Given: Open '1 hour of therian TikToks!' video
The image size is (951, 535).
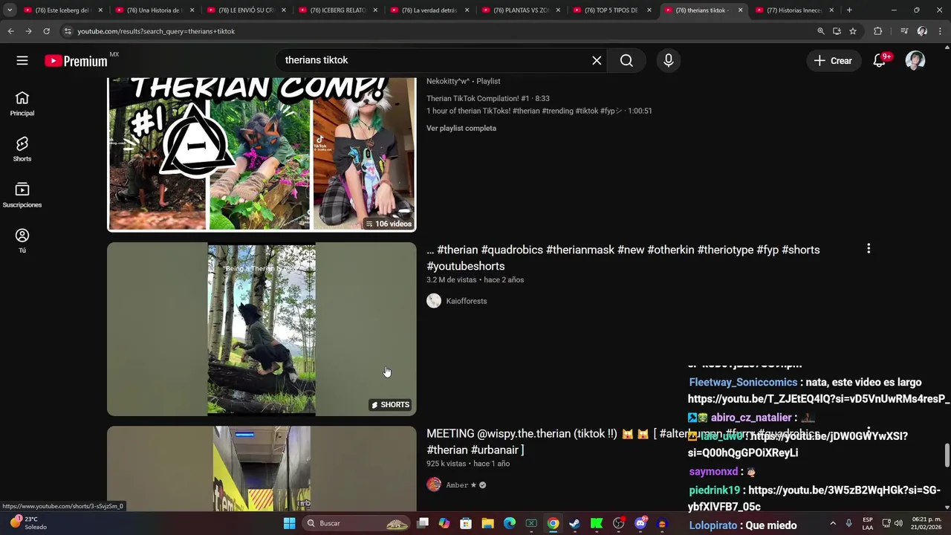Looking at the screenshot, I should 539,111.
